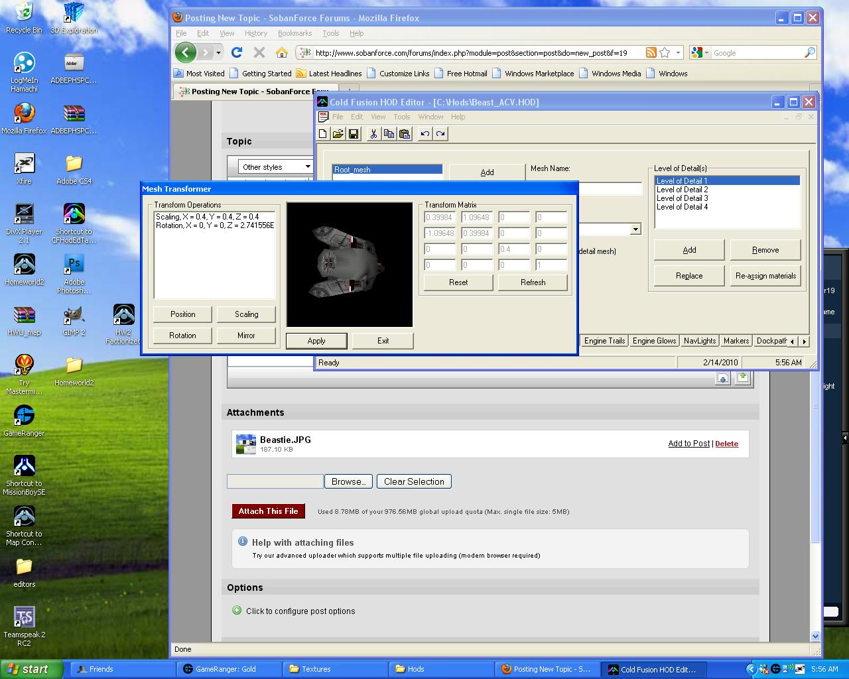This screenshot has height=679, width=849.
Task: Click the Paste clipboard icon in HOD Editor
Action: pyautogui.click(x=404, y=134)
